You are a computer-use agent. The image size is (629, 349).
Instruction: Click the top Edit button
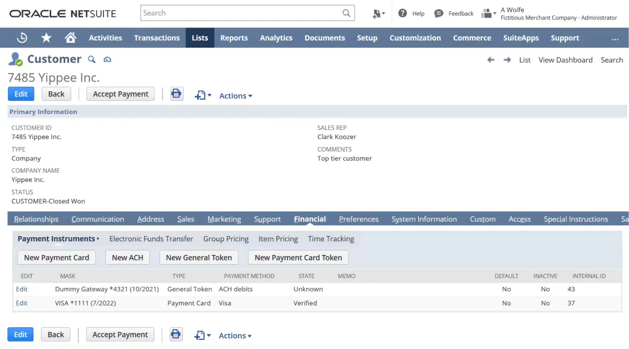tap(21, 94)
